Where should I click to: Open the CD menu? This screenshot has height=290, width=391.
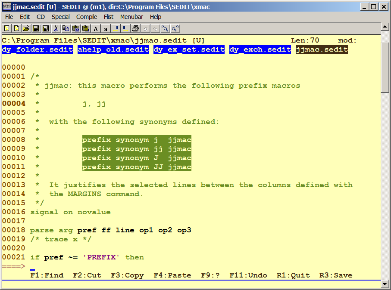(41, 17)
